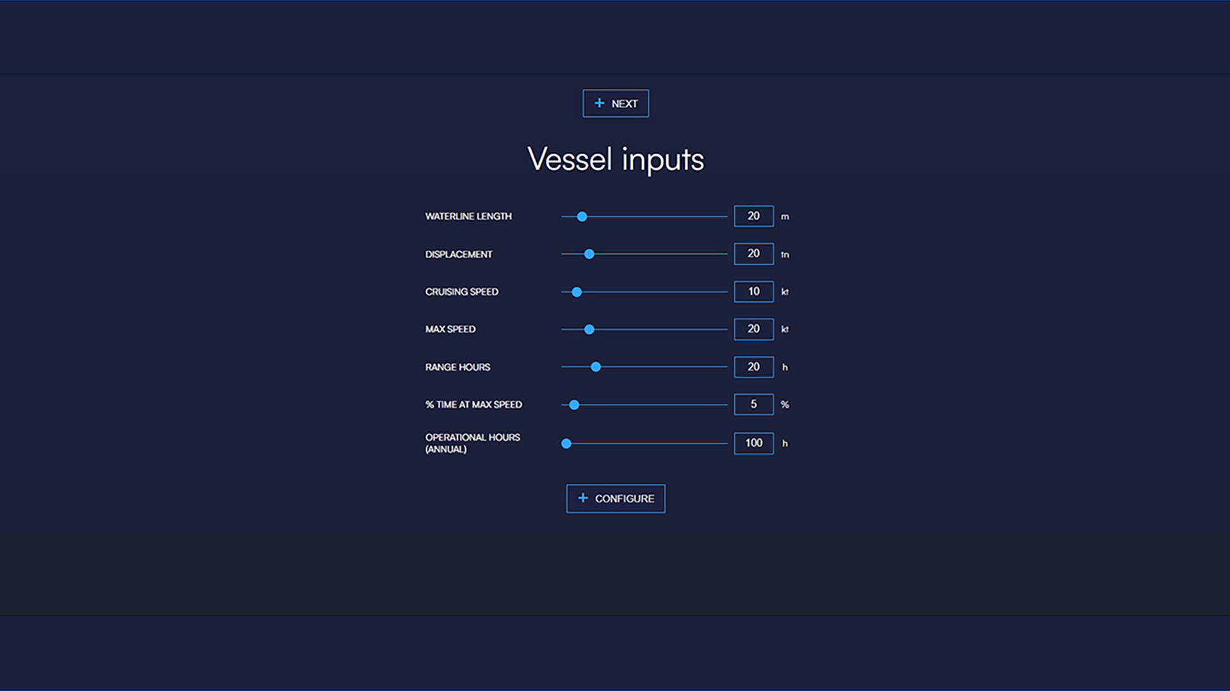Click the Displacement slider handle

[589, 254]
